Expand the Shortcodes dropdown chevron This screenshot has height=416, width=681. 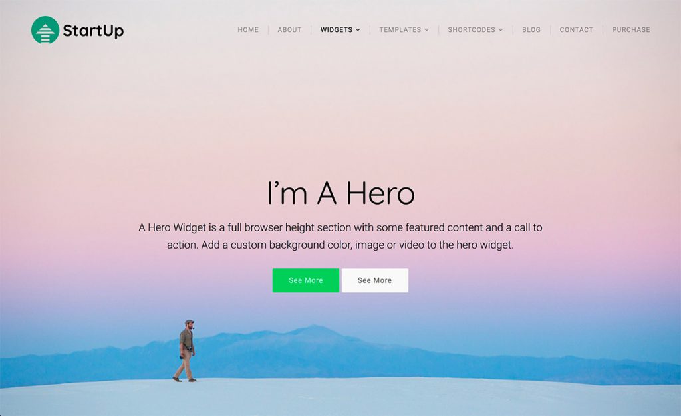[501, 30]
